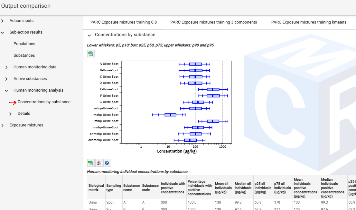
Task: Collapse Human monitoring analysis chevron
Action: pos(6,91)
